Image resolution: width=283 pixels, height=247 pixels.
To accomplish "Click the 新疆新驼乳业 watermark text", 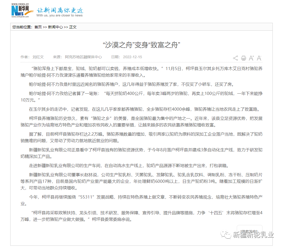I will (x=253, y=235).
